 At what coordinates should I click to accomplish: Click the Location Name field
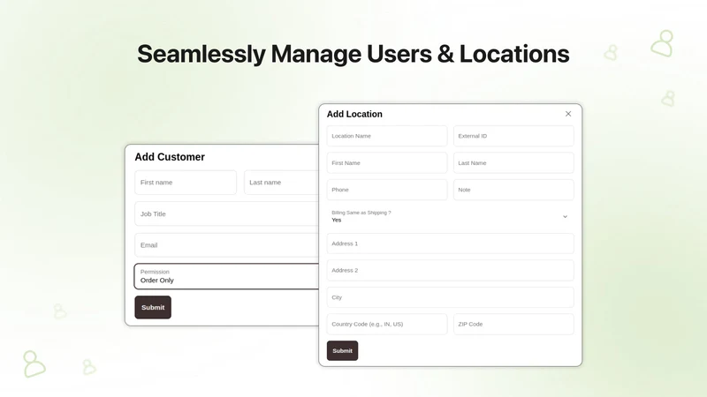click(x=387, y=136)
